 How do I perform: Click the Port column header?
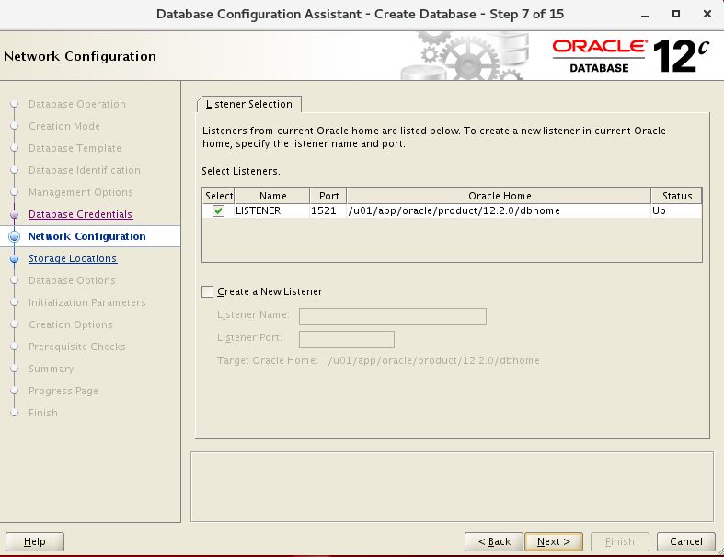[328, 196]
